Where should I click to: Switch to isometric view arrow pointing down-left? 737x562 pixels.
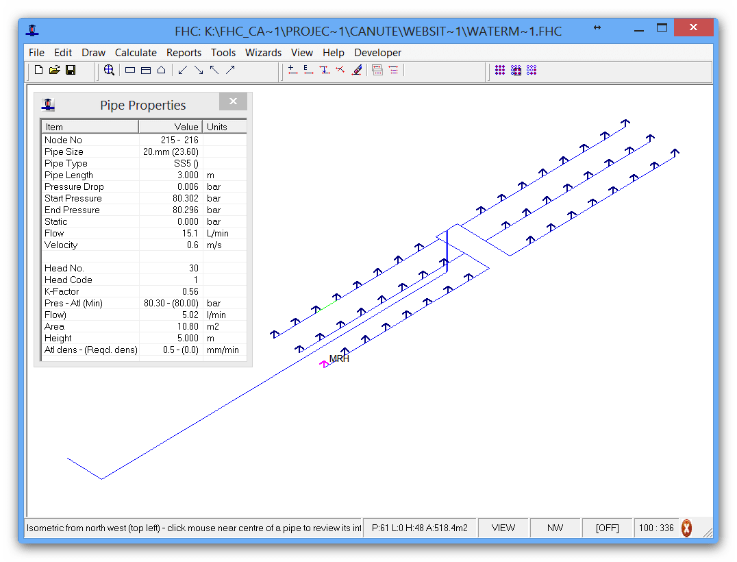point(182,70)
